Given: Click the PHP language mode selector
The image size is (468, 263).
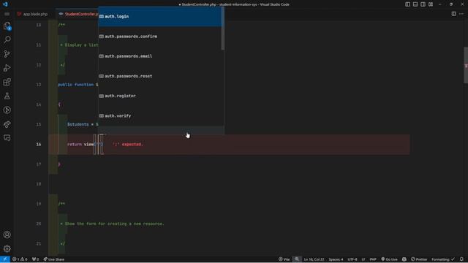Looking at the screenshot, I should coord(373,259).
